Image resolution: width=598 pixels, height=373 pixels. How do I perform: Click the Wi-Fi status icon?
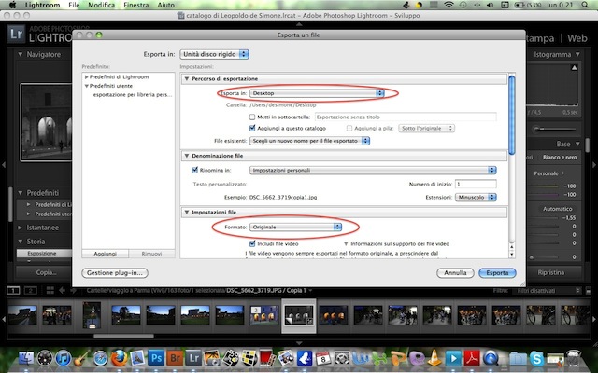tap(448, 5)
